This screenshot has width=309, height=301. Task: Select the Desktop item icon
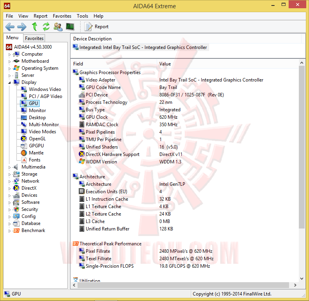click(24, 118)
